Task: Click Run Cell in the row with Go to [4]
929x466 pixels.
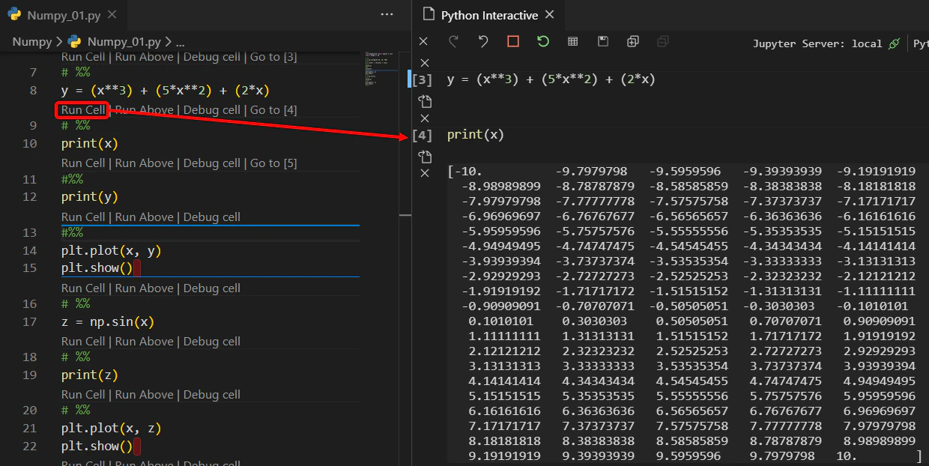Action: click(x=83, y=110)
